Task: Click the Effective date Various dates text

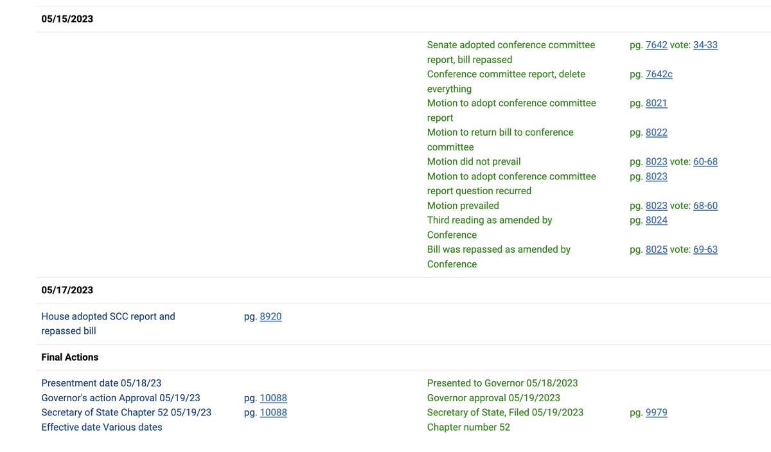Action: point(102,427)
